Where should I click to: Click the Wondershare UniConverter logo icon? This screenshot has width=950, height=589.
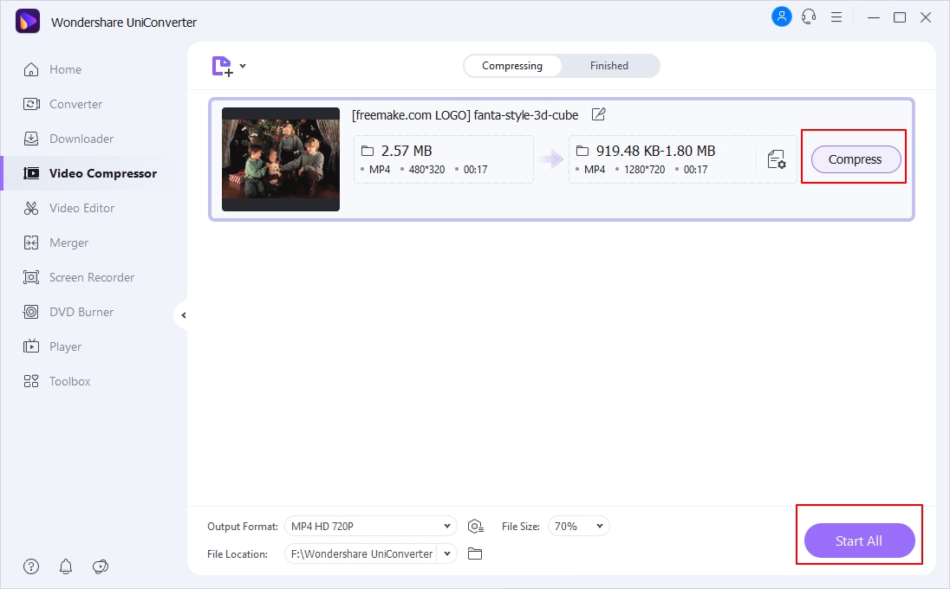point(27,22)
